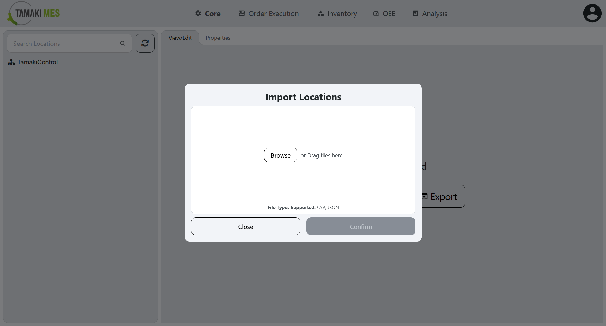Select TamakiControl in the locations tree
This screenshot has height=326, width=606.
click(x=37, y=62)
